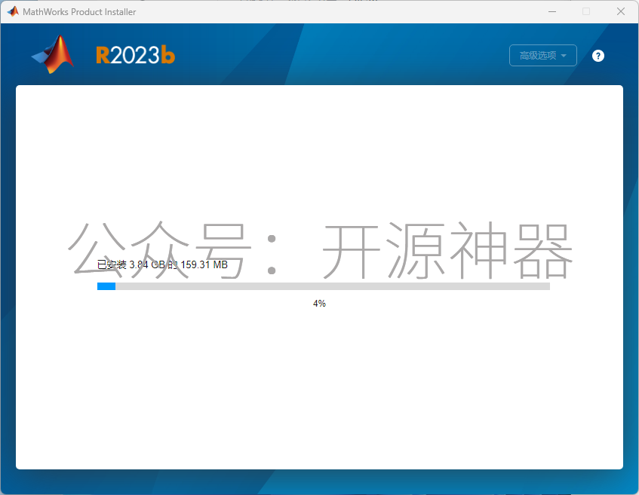This screenshot has width=639, height=495.
Task: Click the white 2023 digits in the header
Action: point(136,55)
